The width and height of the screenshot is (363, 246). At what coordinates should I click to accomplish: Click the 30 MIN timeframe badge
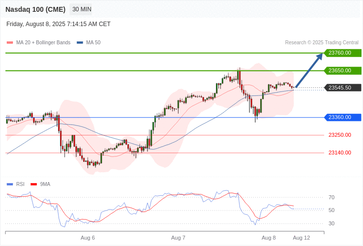pyautogui.click(x=81, y=9)
